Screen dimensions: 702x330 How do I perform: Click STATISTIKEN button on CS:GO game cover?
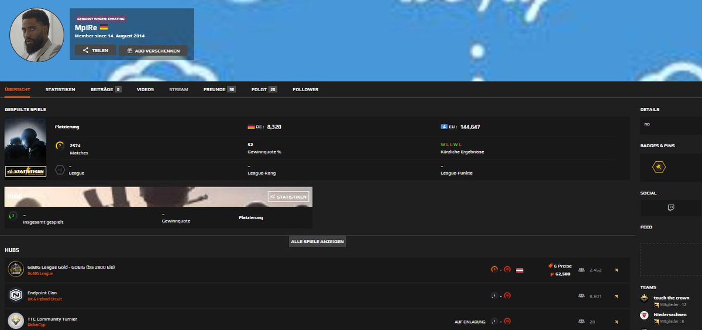click(26, 171)
